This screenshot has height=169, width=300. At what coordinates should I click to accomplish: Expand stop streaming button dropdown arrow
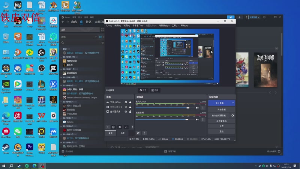tap(233, 103)
